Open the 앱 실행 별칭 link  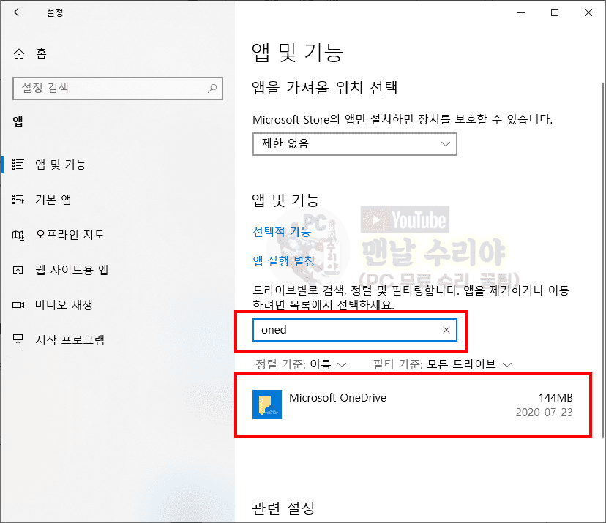coord(284,260)
